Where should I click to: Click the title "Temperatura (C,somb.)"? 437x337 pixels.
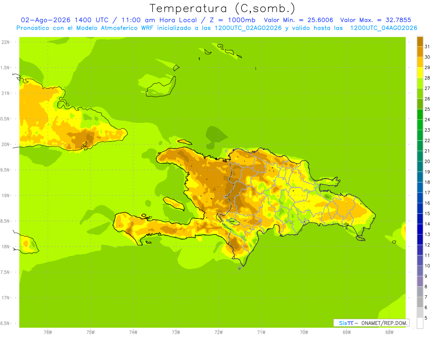click(x=222, y=9)
